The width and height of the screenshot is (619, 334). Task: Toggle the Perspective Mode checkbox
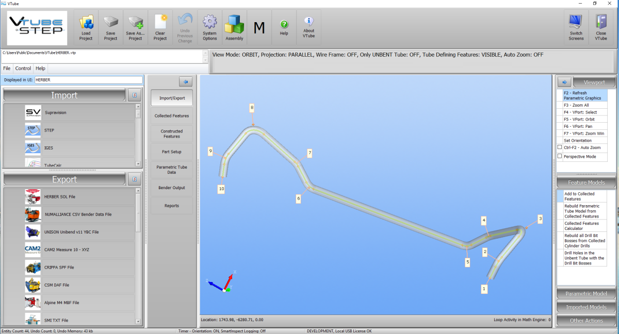pyautogui.click(x=560, y=156)
